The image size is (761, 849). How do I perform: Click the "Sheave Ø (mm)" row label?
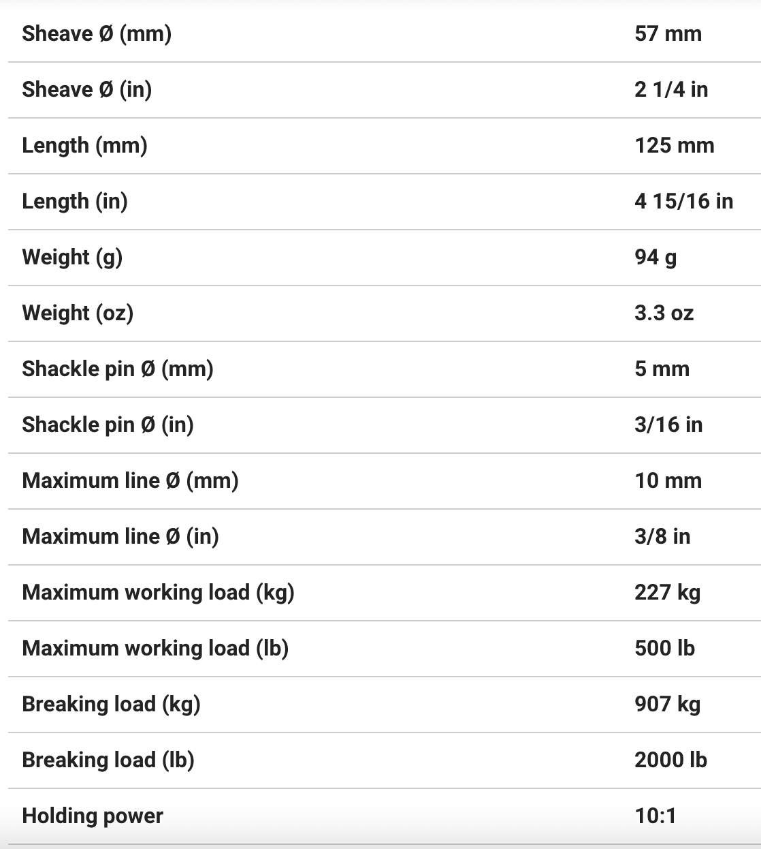[97, 33]
